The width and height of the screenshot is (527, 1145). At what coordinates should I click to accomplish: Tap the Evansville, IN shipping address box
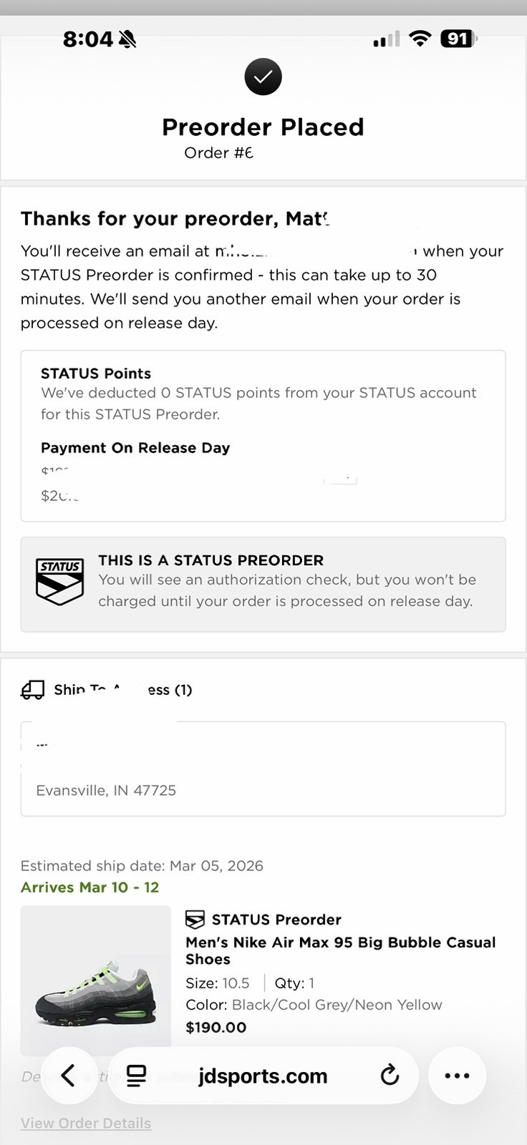(263, 769)
